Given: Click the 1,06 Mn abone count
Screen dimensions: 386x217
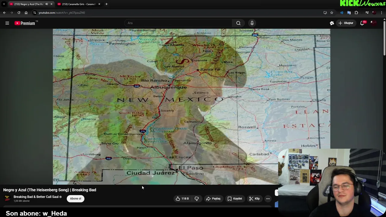Looking at the screenshot, I should [x=22, y=201].
